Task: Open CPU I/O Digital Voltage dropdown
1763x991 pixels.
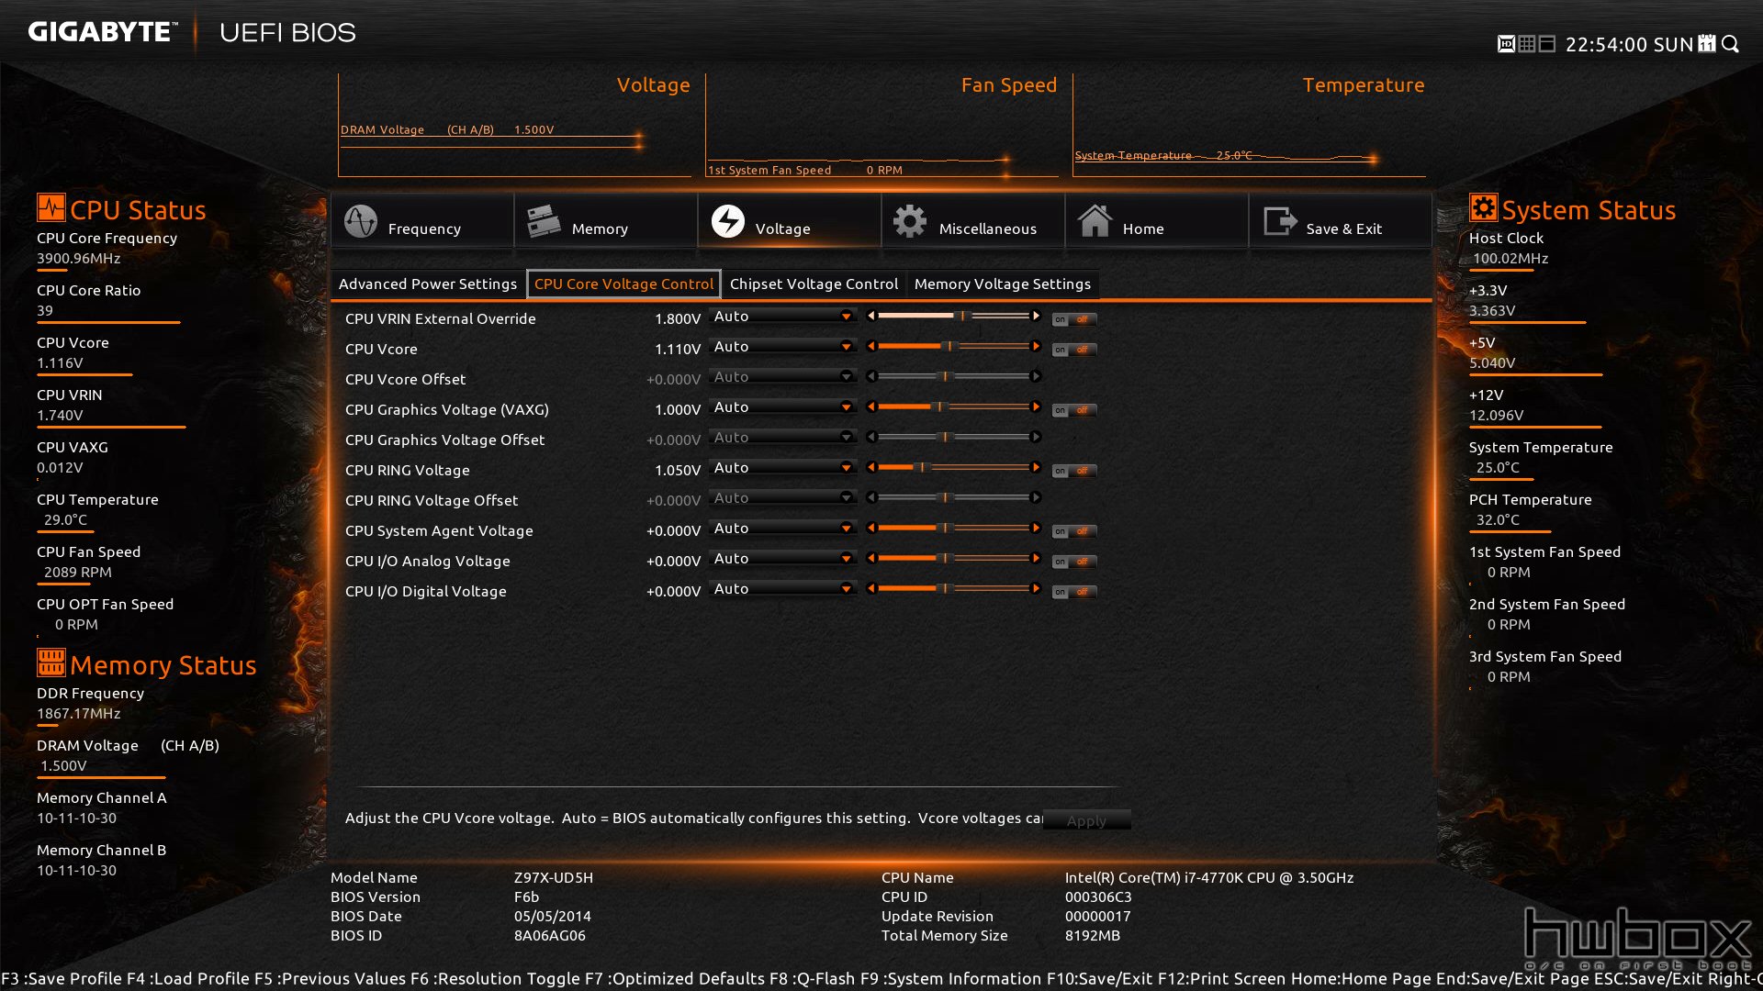Action: point(782,588)
